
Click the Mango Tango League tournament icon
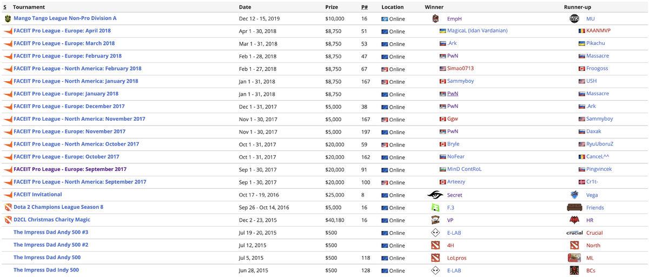[x=8, y=18]
